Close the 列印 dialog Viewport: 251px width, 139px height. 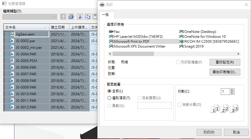tap(246, 5)
